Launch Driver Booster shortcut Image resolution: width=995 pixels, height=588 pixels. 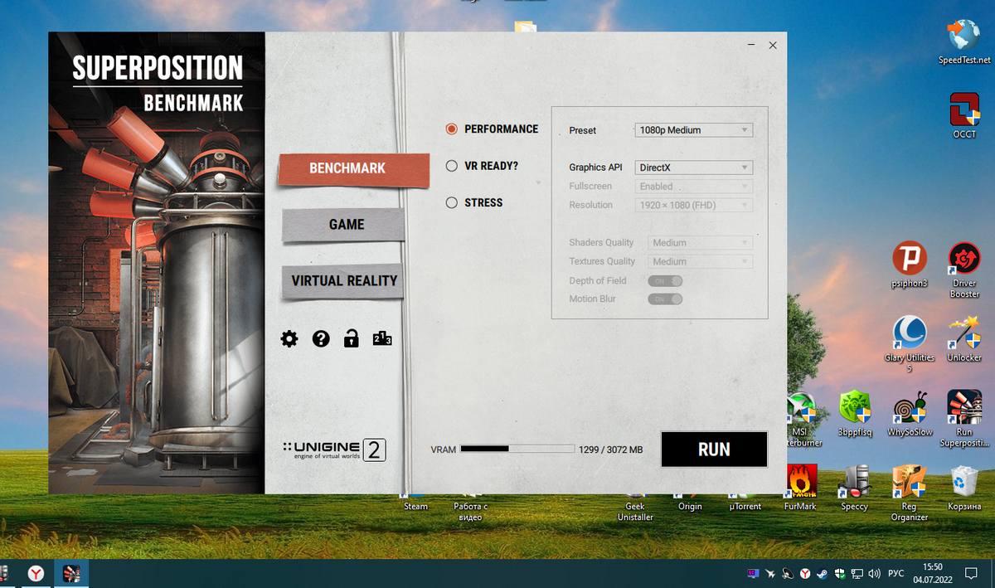tap(964, 270)
